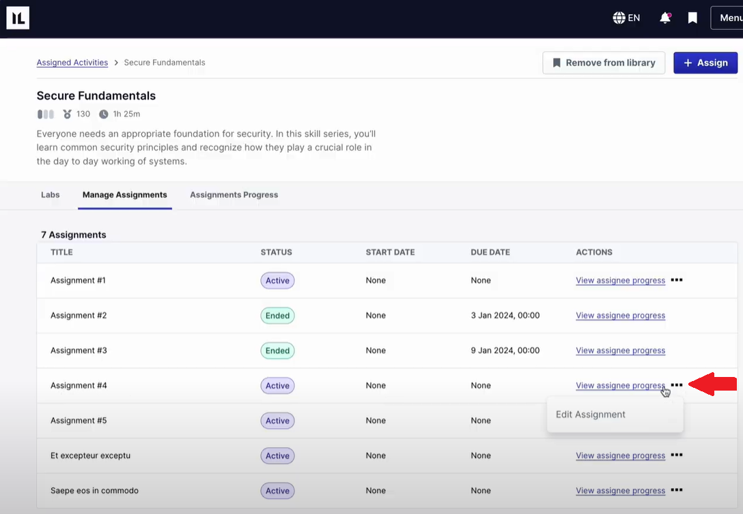The height and width of the screenshot is (514, 743).
Task: Switch to the Assignments Progress tab
Action: tap(234, 195)
